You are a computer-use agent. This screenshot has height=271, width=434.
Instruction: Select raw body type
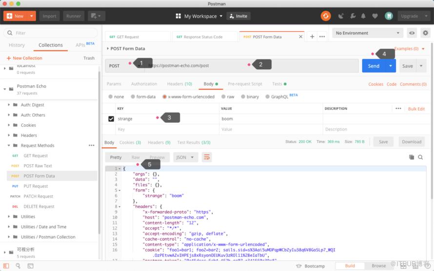[x=223, y=97]
